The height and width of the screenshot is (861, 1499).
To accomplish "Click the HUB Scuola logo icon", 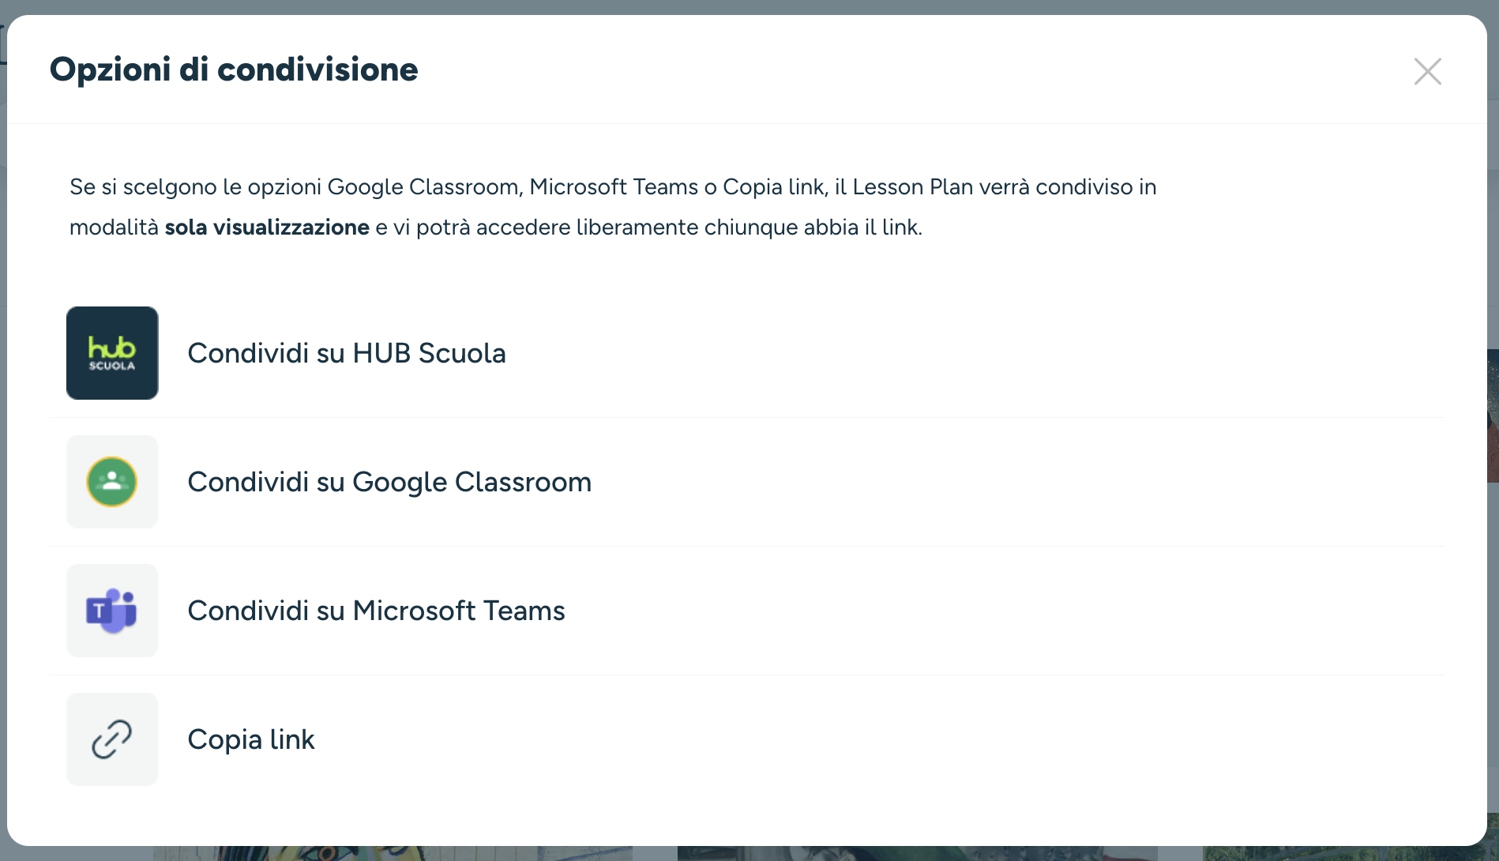I will click(112, 353).
